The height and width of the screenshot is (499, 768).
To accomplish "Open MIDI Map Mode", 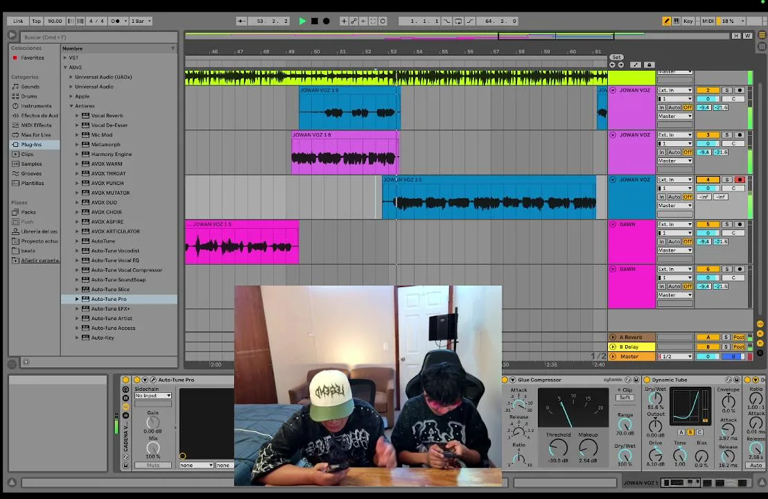I will click(708, 21).
